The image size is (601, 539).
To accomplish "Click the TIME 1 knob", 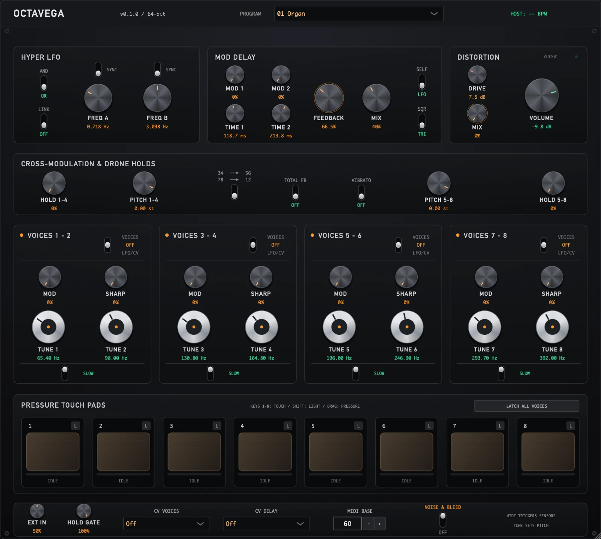I will [x=235, y=113].
